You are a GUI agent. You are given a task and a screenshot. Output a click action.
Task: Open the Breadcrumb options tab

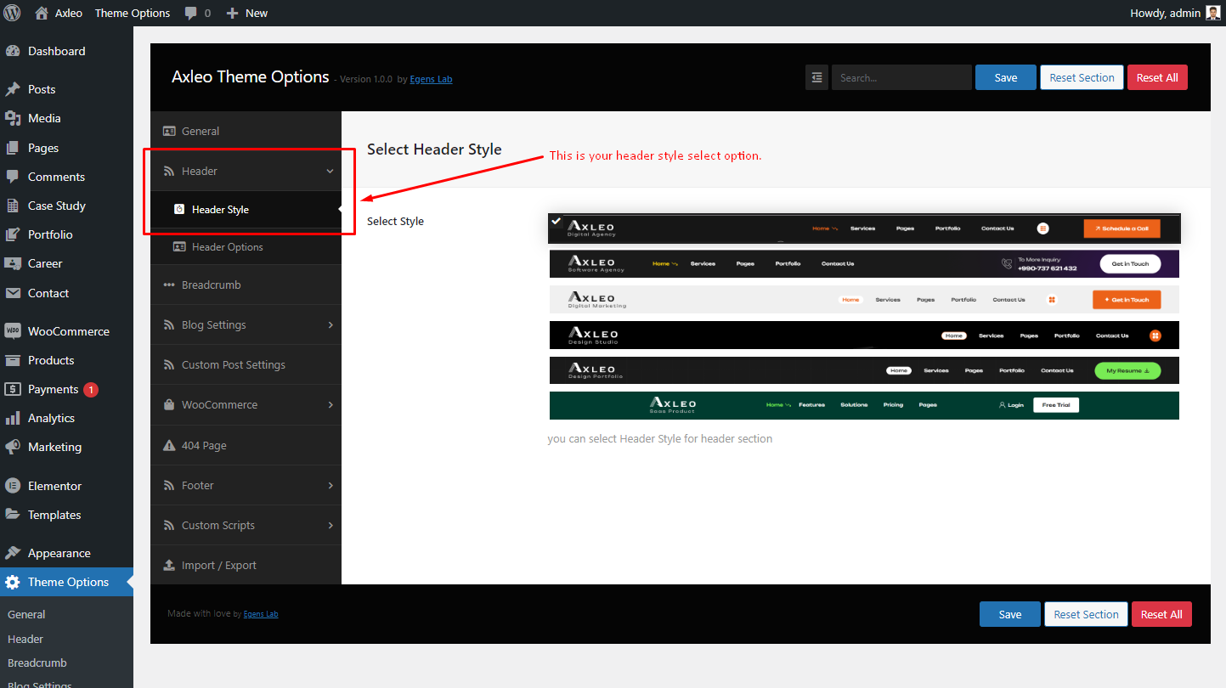click(x=246, y=285)
